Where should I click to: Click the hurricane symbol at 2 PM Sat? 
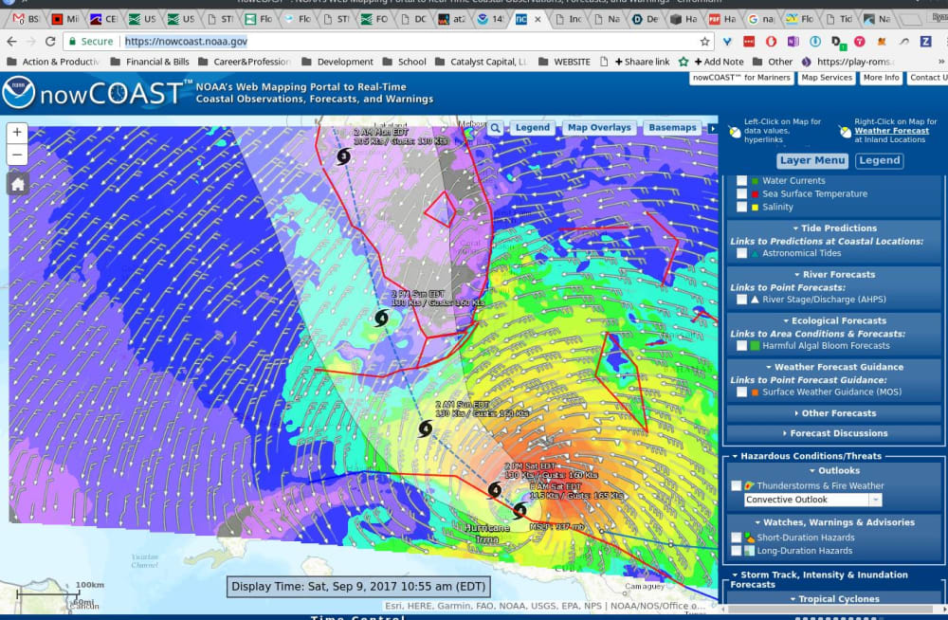point(495,489)
